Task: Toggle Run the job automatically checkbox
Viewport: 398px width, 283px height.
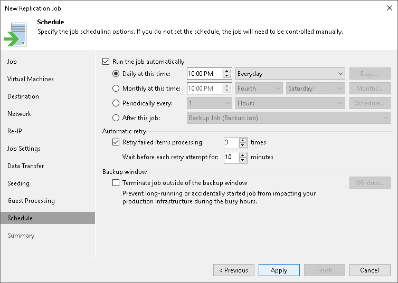Action: tap(106, 62)
